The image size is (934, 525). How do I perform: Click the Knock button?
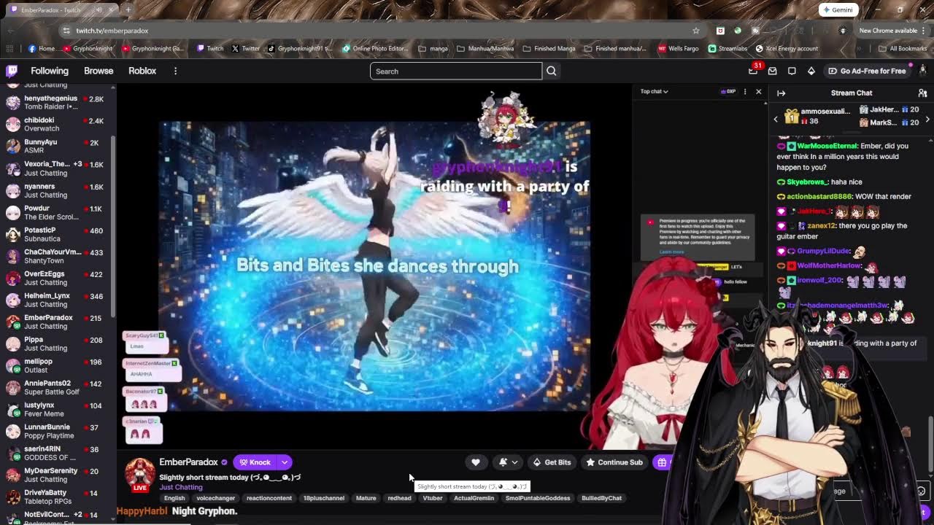click(255, 462)
